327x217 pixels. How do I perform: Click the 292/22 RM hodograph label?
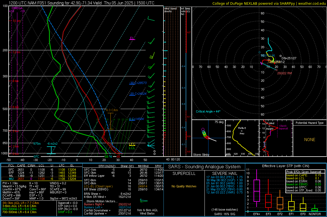(284, 73)
